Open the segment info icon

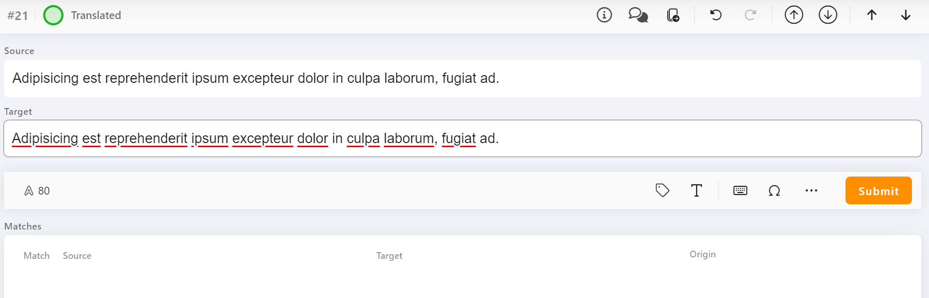(x=604, y=15)
